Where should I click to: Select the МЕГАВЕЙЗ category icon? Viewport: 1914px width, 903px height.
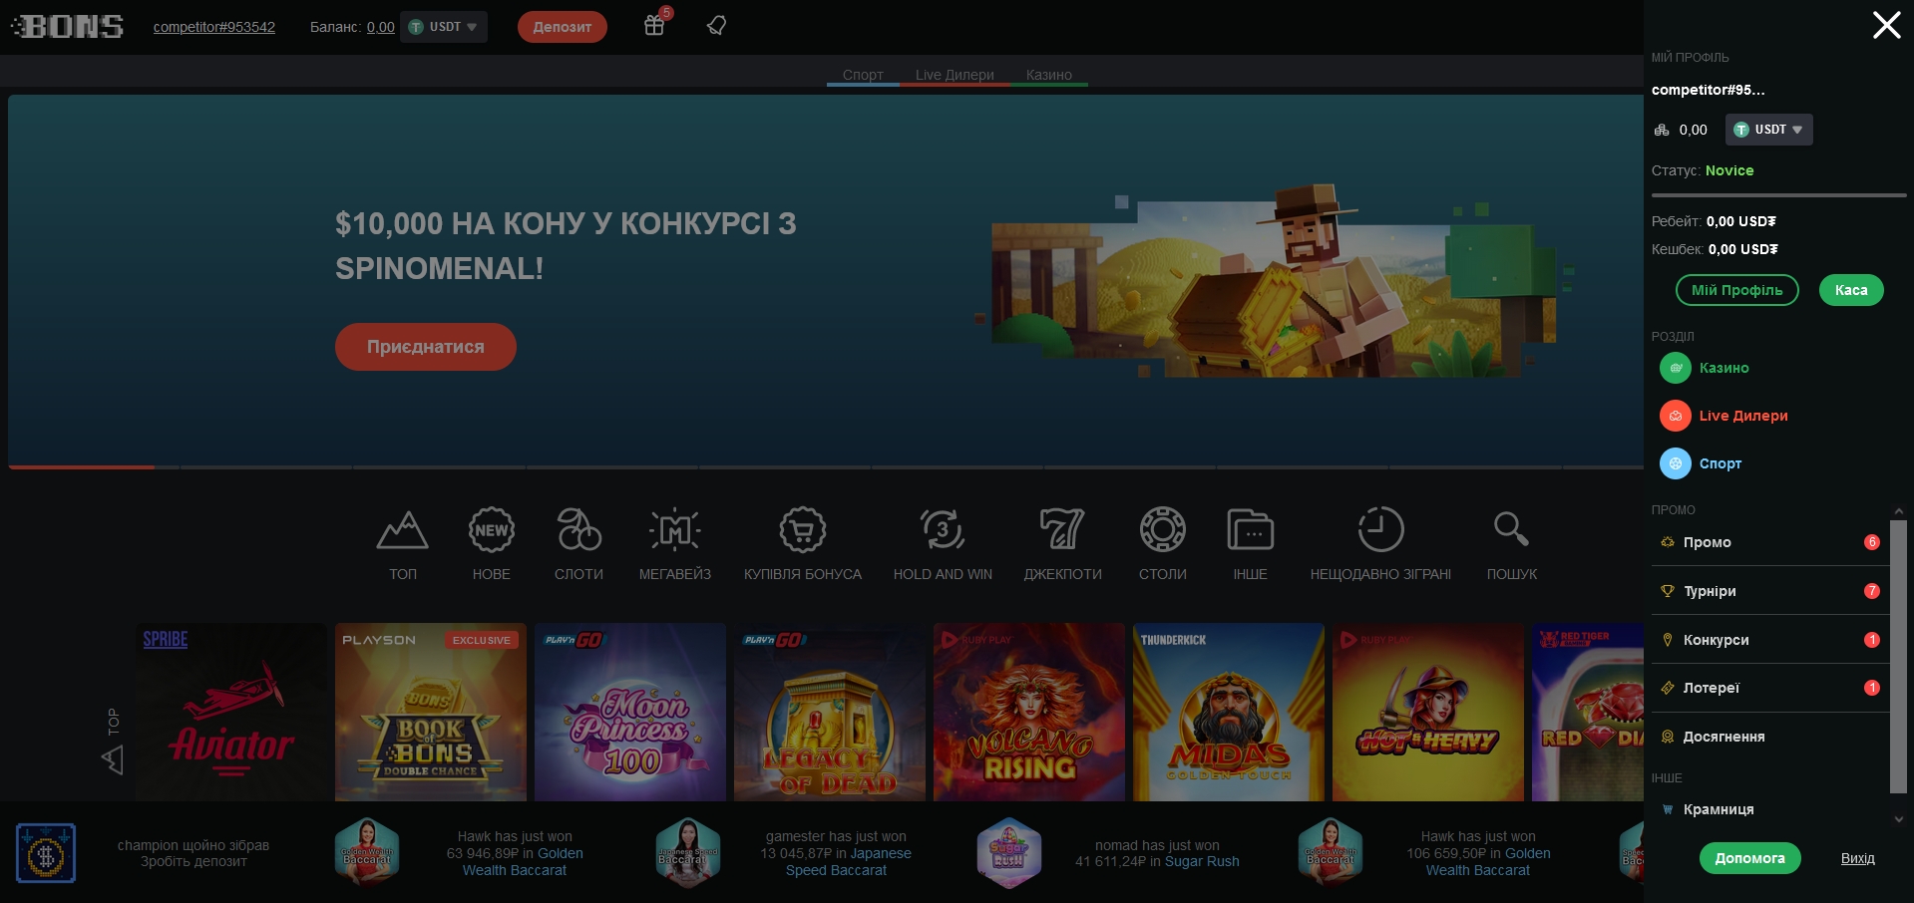pos(675,530)
